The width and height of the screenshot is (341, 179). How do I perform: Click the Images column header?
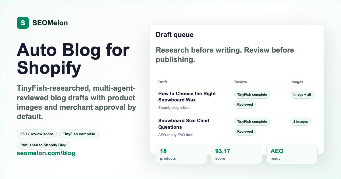pos(297,82)
